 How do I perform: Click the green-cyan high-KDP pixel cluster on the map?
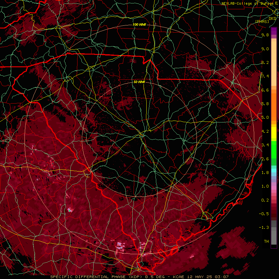click(70, 210)
